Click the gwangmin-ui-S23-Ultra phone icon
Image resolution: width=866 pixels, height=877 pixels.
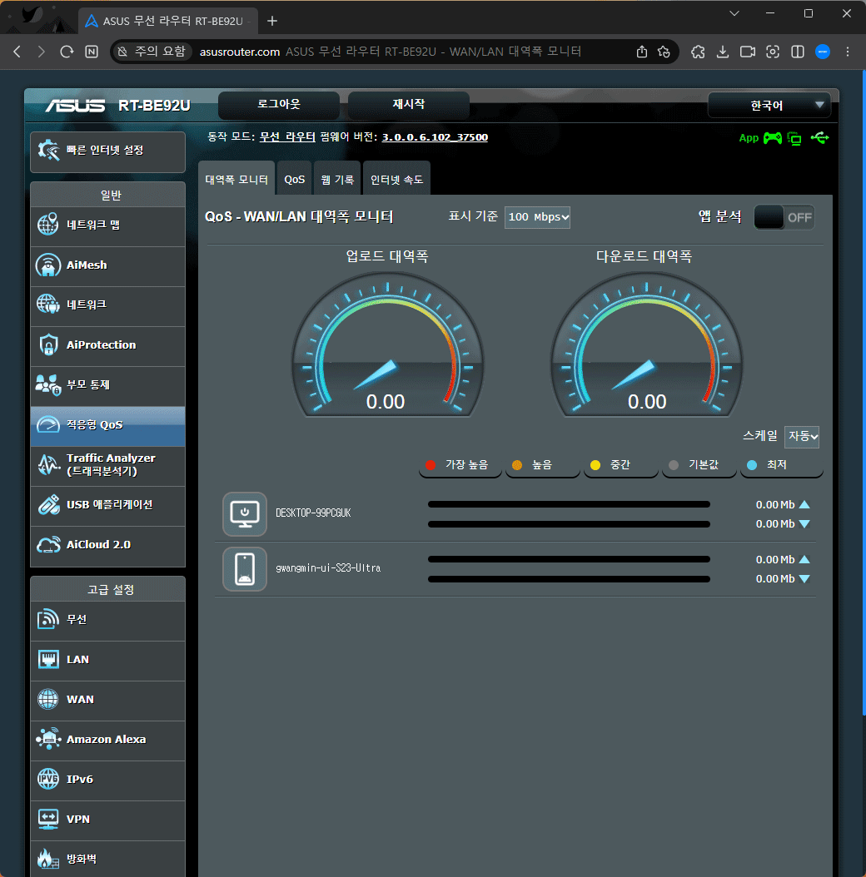pyautogui.click(x=245, y=568)
